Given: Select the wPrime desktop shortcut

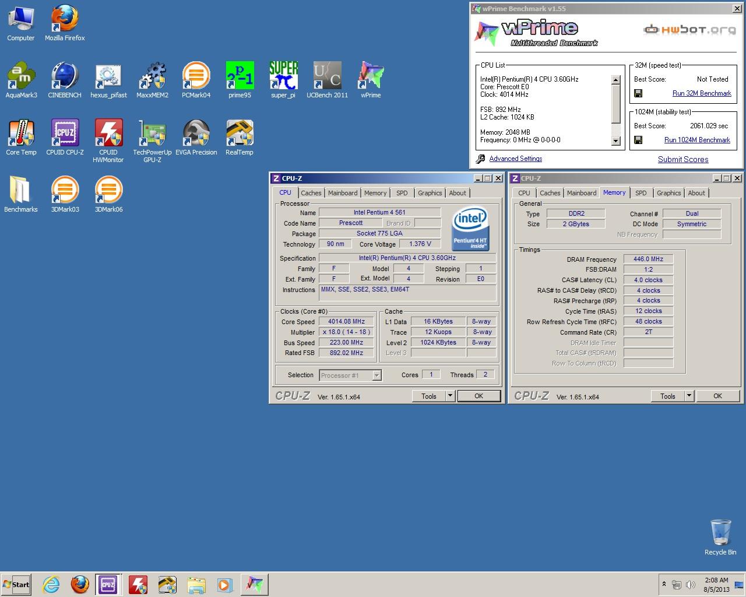Looking at the screenshot, I should coord(371,80).
